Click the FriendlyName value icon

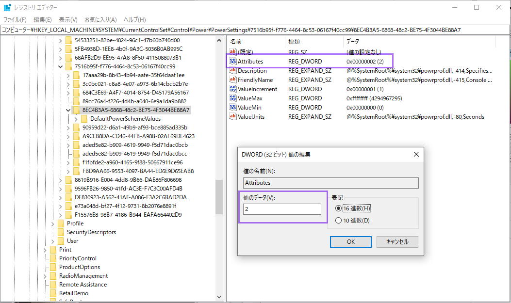click(233, 80)
